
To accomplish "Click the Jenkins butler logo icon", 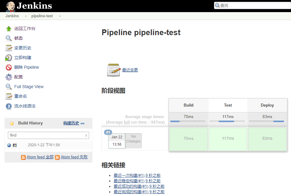I will pos(10,6).
